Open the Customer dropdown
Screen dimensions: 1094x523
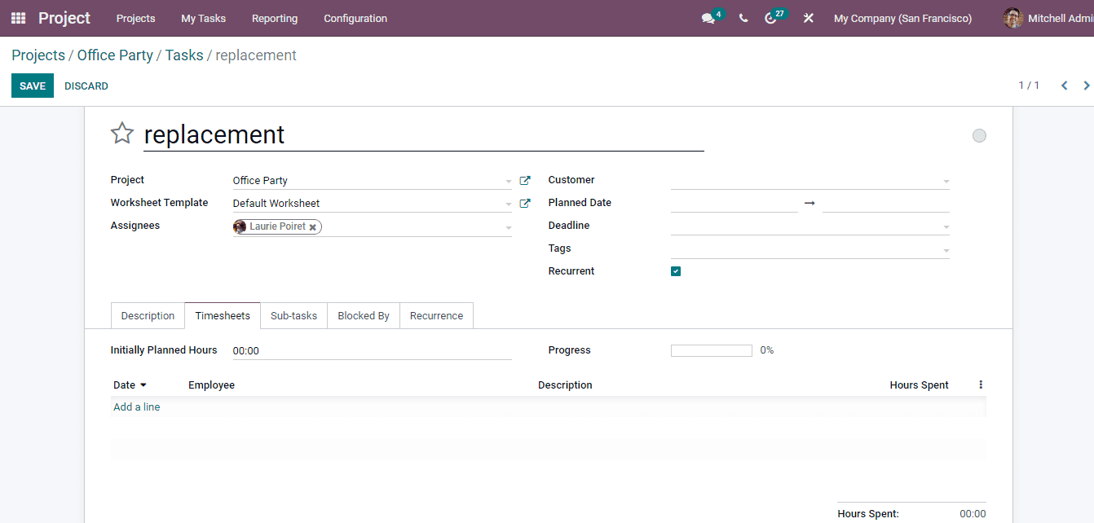pyautogui.click(x=945, y=180)
